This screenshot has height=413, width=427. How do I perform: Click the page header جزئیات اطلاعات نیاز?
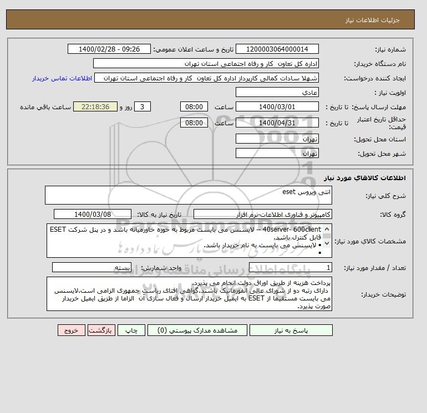[372, 20]
